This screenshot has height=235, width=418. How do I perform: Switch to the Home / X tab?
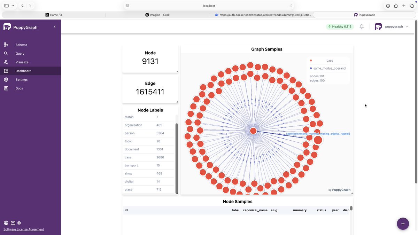[x=54, y=15]
